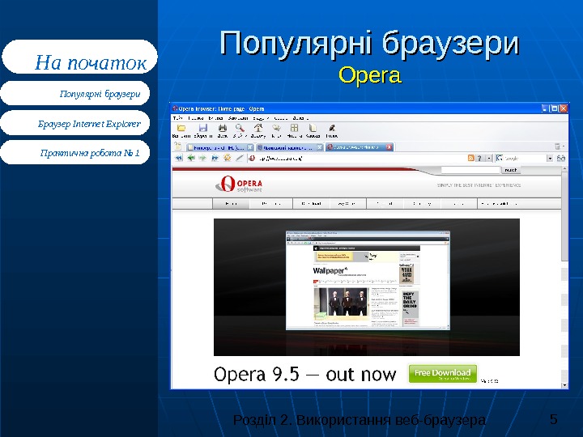Click the scrollbar down arrow in Opera window
The width and height of the screenshot is (583, 437).
pos(565,385)
